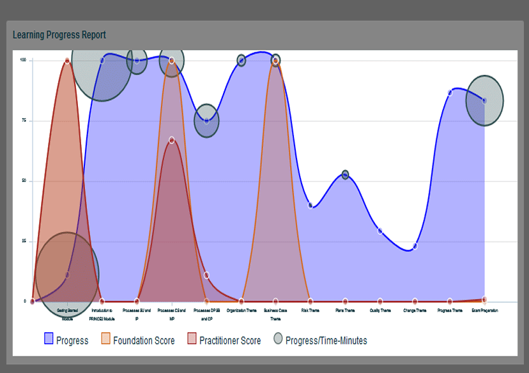Click the large bubble at Getting Started
This screenshot has height=373, width=529.
click(x=67, y=275)
